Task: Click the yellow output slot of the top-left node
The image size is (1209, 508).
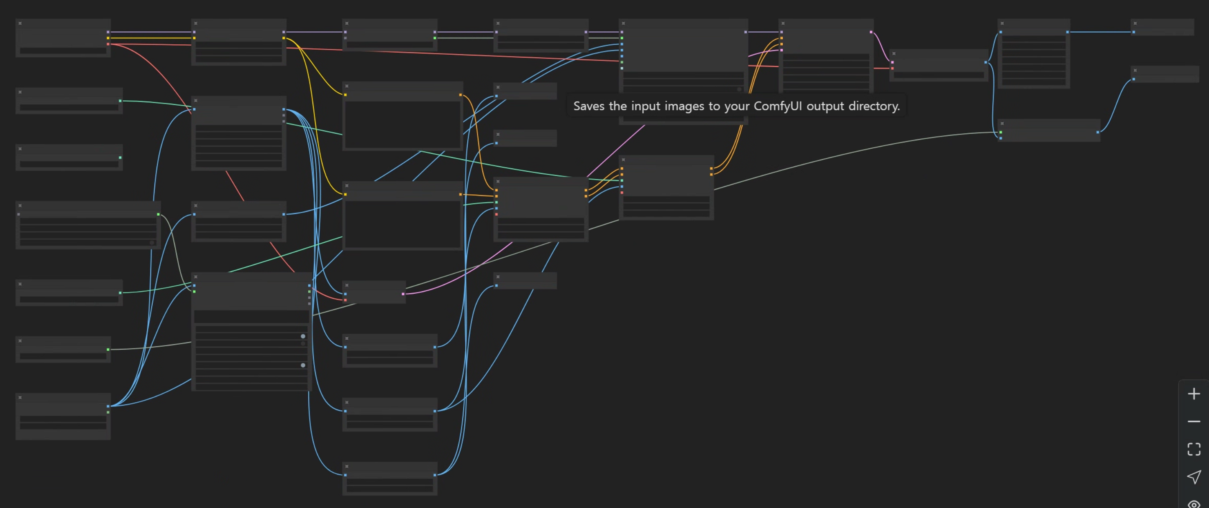Action: coord(108,38)
